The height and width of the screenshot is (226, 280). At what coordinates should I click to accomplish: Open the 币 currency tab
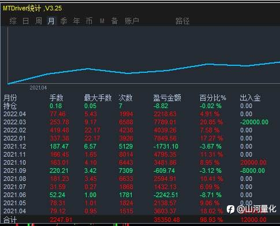point(89,21)
